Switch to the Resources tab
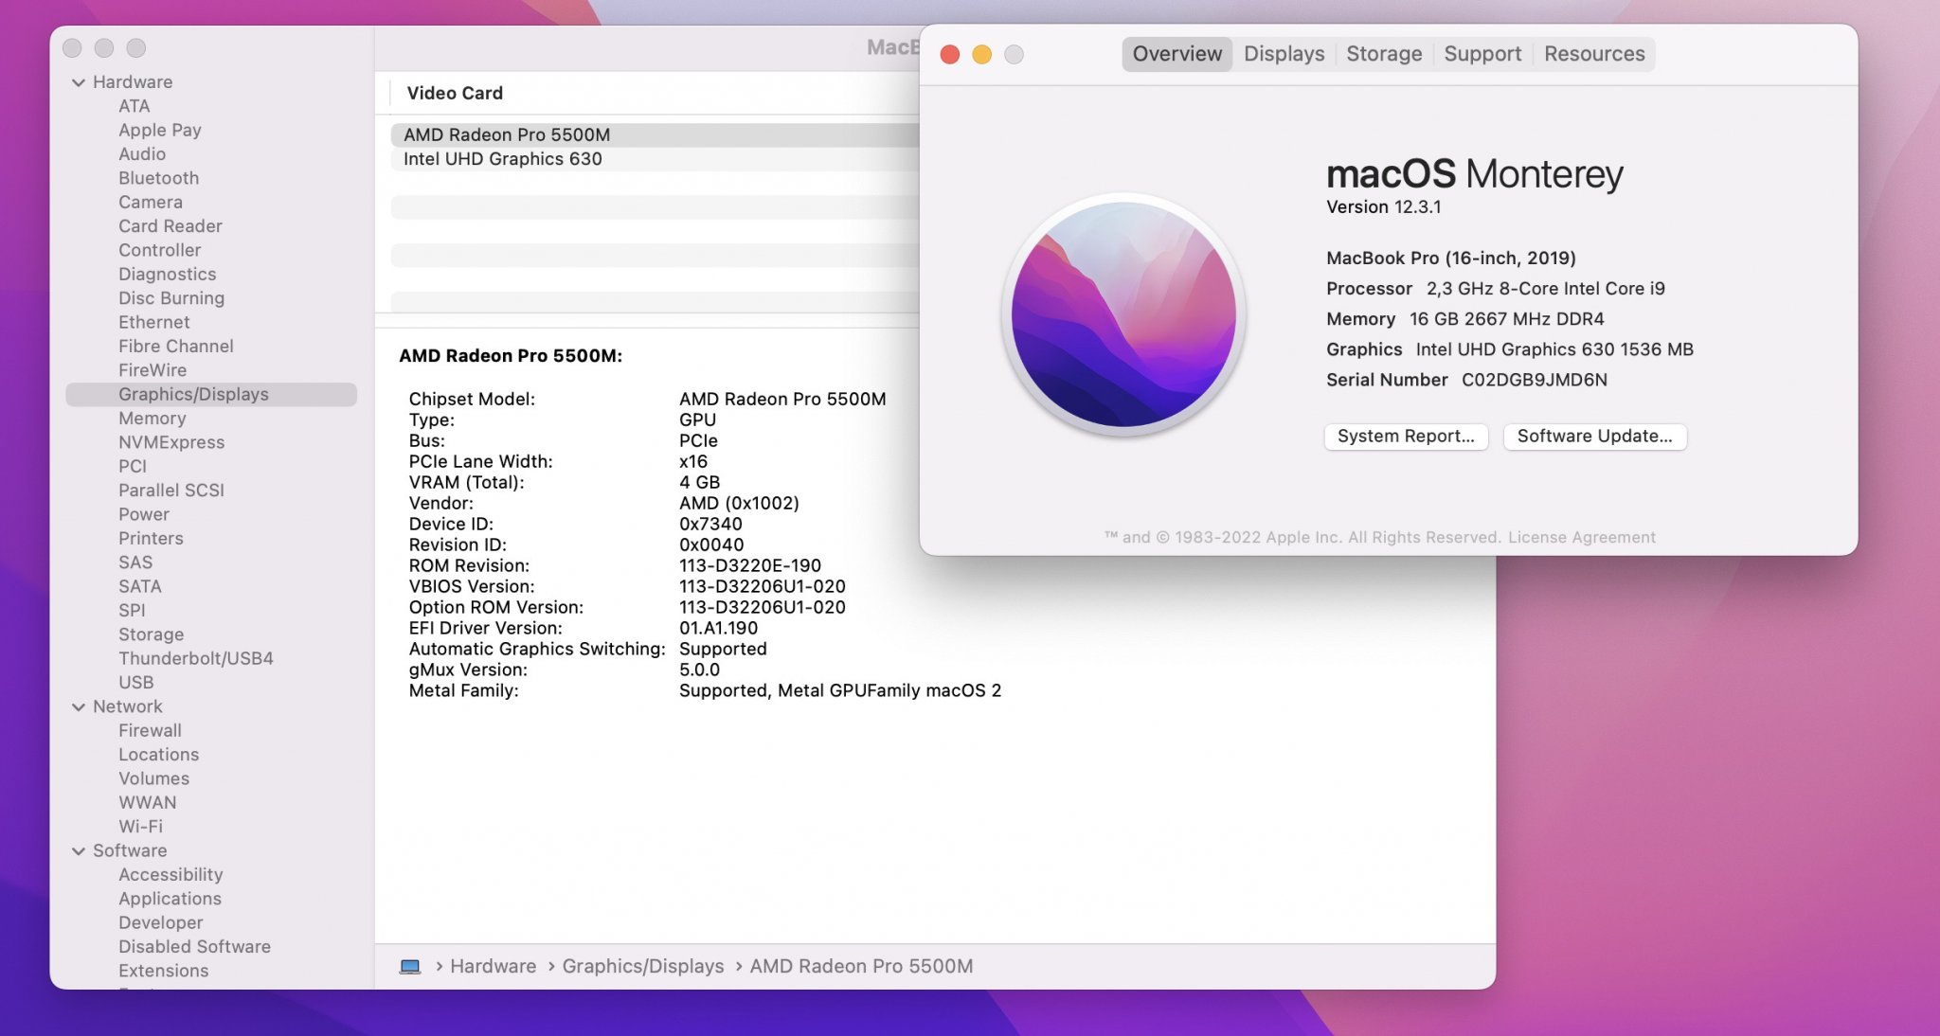Image resolution: width=1940 pixels, height=1036 pixels. point(1594,54)
